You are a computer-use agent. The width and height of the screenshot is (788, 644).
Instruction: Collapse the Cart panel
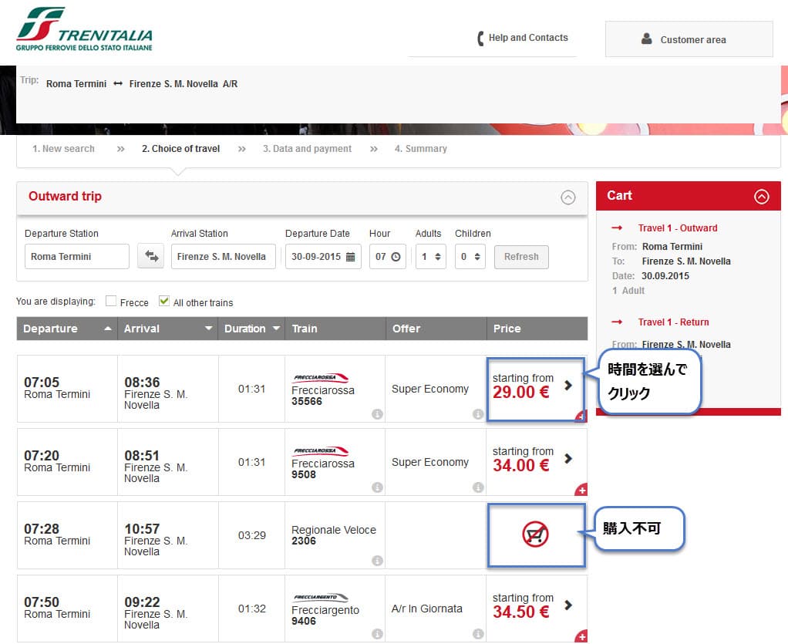pyautogui.click(x=761, y=196)
